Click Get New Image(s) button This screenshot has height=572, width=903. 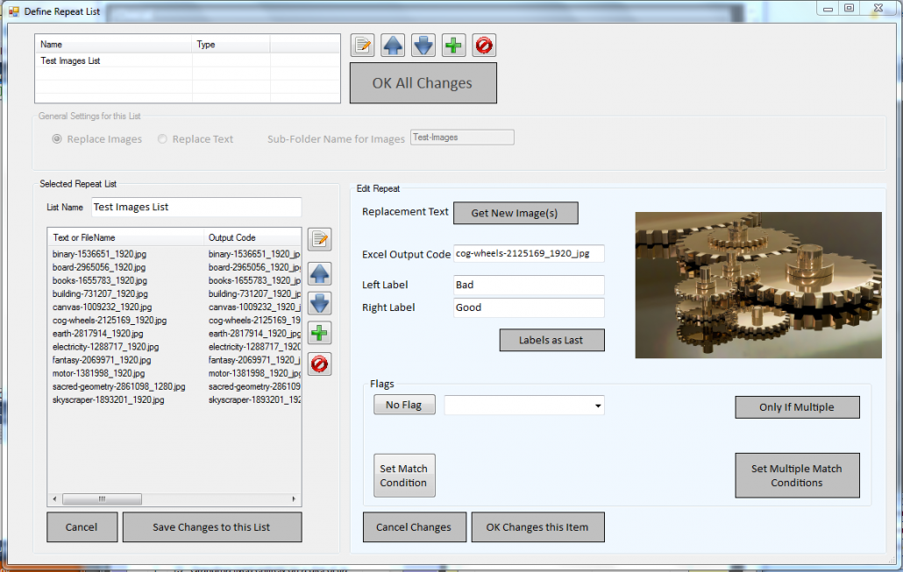click(x=515, y=213)
